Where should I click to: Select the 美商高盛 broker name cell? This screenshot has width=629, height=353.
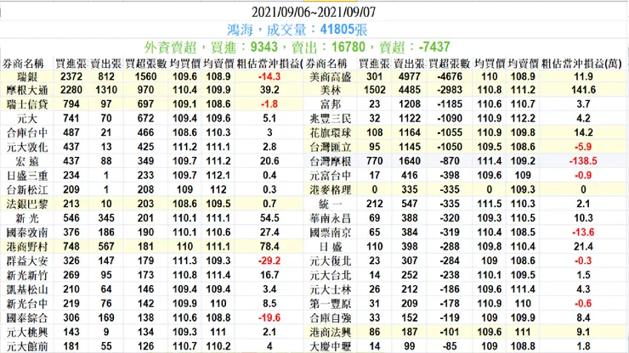coord(331,76)
